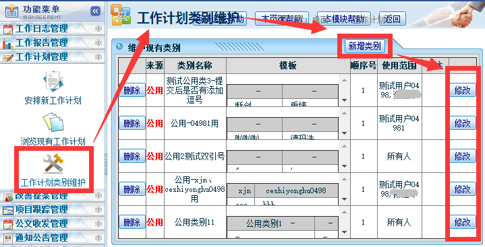Click the 新增类别 button
Screen dimensions: 485x247
point(365,46)
